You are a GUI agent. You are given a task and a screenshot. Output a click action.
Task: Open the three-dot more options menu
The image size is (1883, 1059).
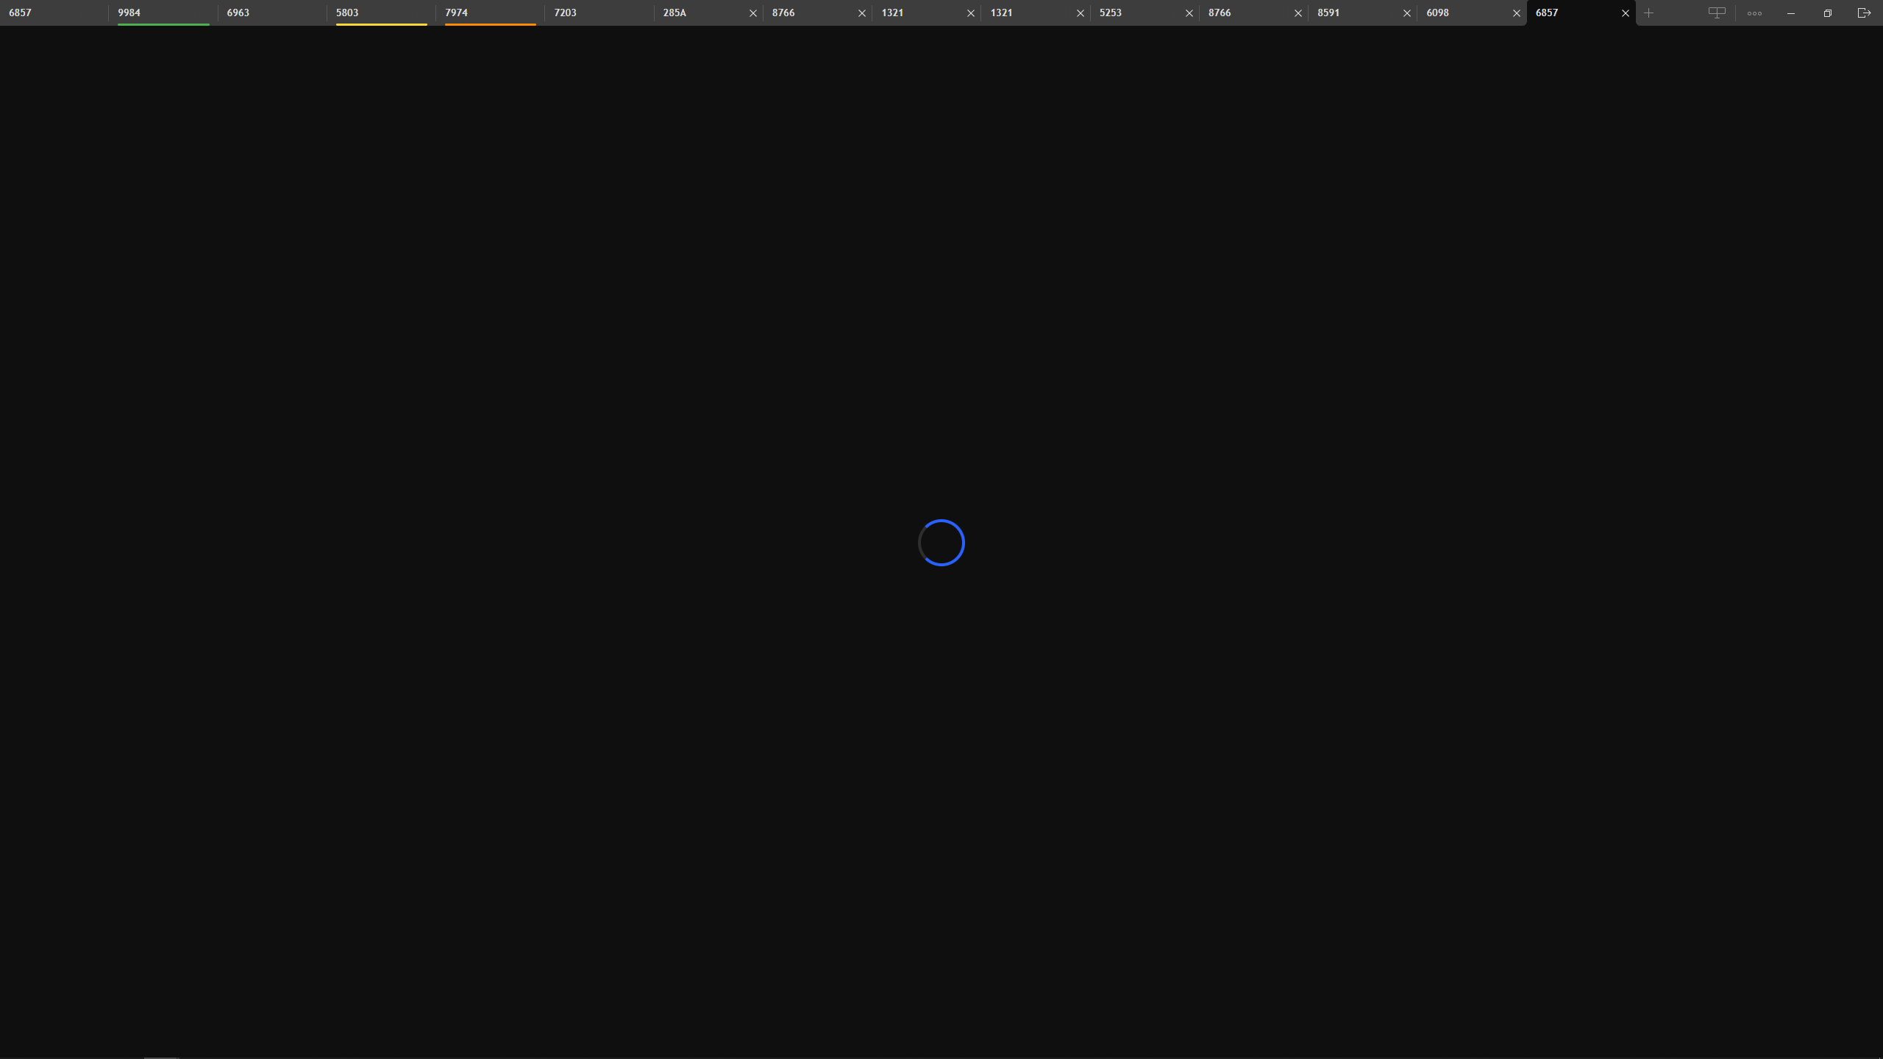[x=1754, y=13]
